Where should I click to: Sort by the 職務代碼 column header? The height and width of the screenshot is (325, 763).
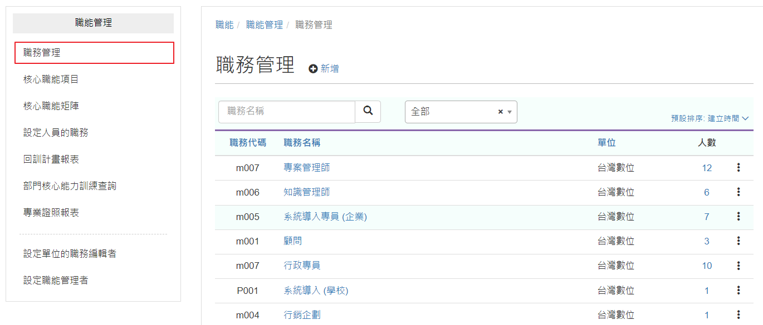point(248,143)
